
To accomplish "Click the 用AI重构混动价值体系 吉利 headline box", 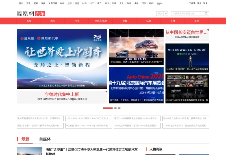I will pyautogui.click(x=40, y=118).
